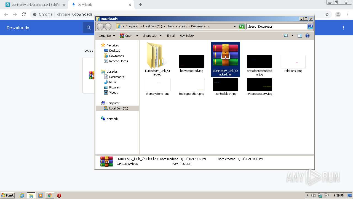353x199 pixels.
Task: Click the Chrome downloads search icon
Action: click(89, 28)
